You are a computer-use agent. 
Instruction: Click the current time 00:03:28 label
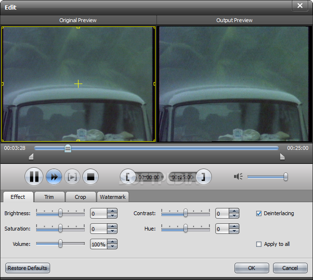[15, 148]
